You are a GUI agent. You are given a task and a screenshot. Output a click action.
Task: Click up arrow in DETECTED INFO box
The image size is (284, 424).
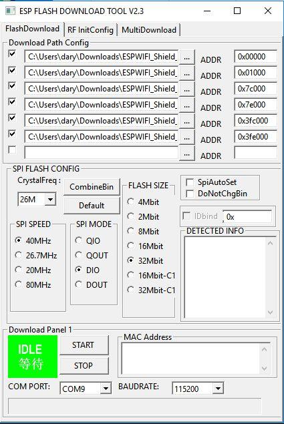pyautogui.click(x=270, y=243)
